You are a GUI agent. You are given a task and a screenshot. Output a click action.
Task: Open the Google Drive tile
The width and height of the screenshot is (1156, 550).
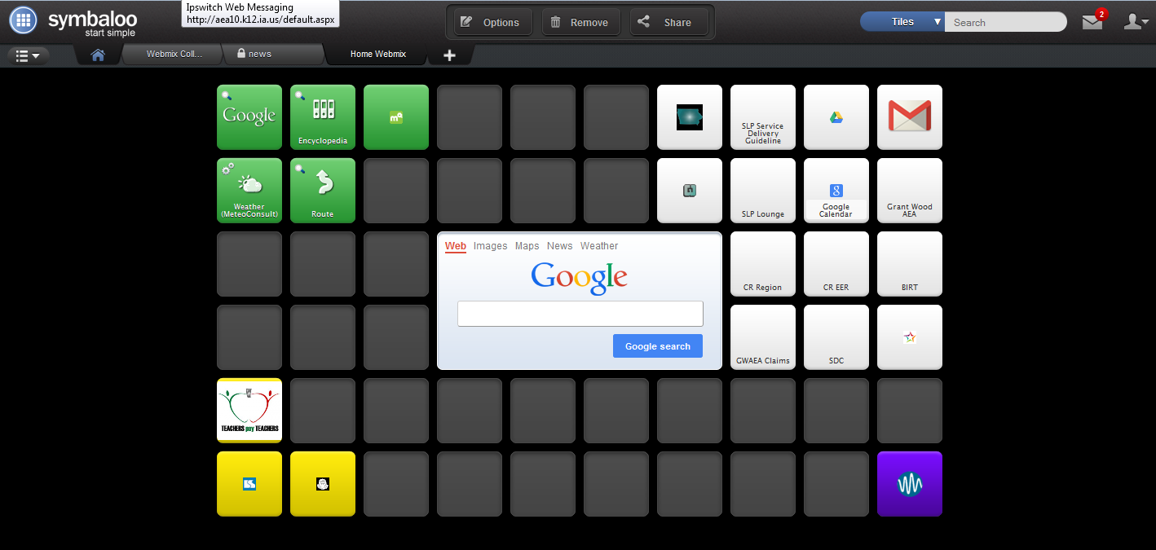tap(836, 117)
